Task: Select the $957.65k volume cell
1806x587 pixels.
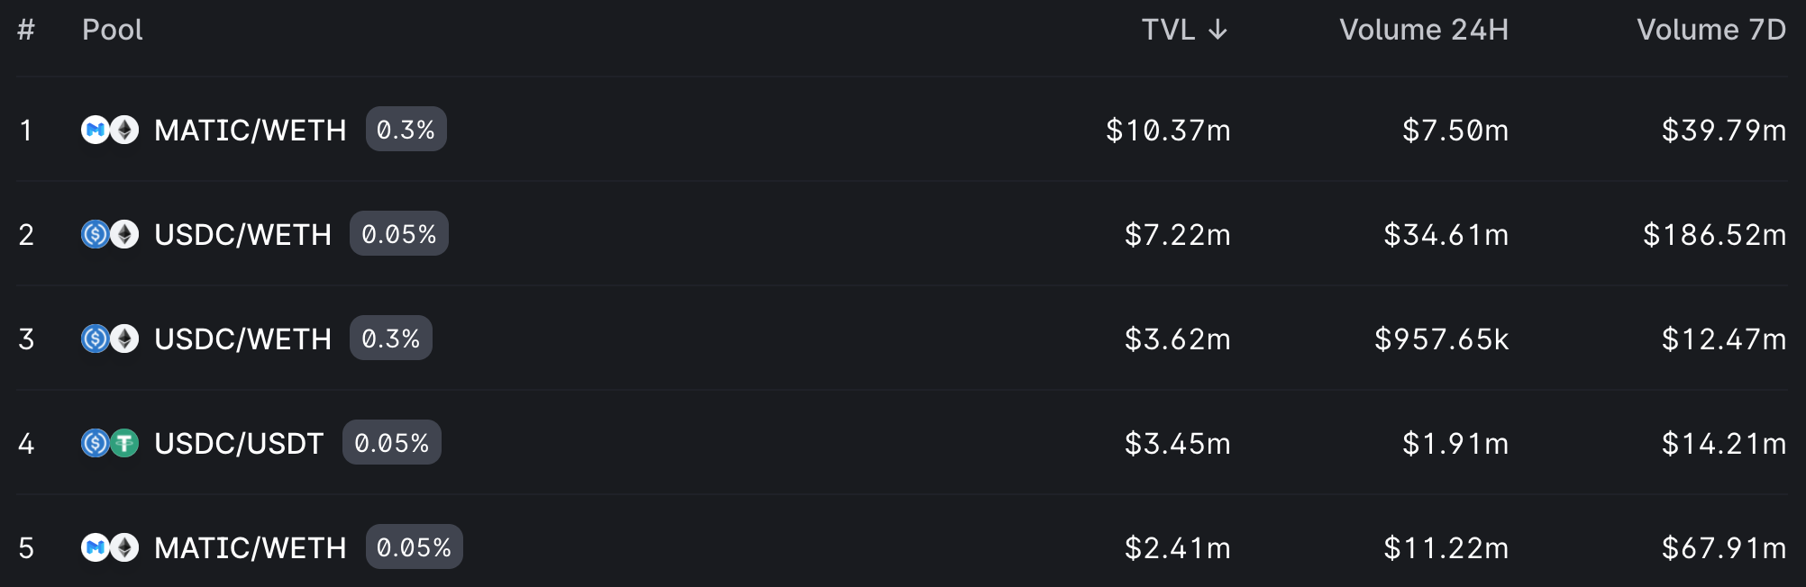Action: click(1441, 339)
